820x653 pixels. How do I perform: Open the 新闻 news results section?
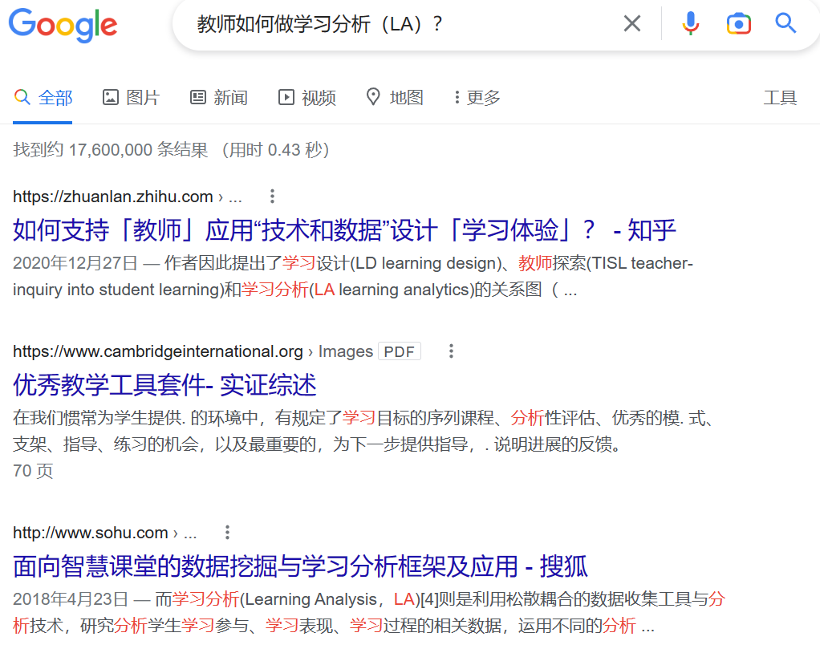tap(218, 96)
